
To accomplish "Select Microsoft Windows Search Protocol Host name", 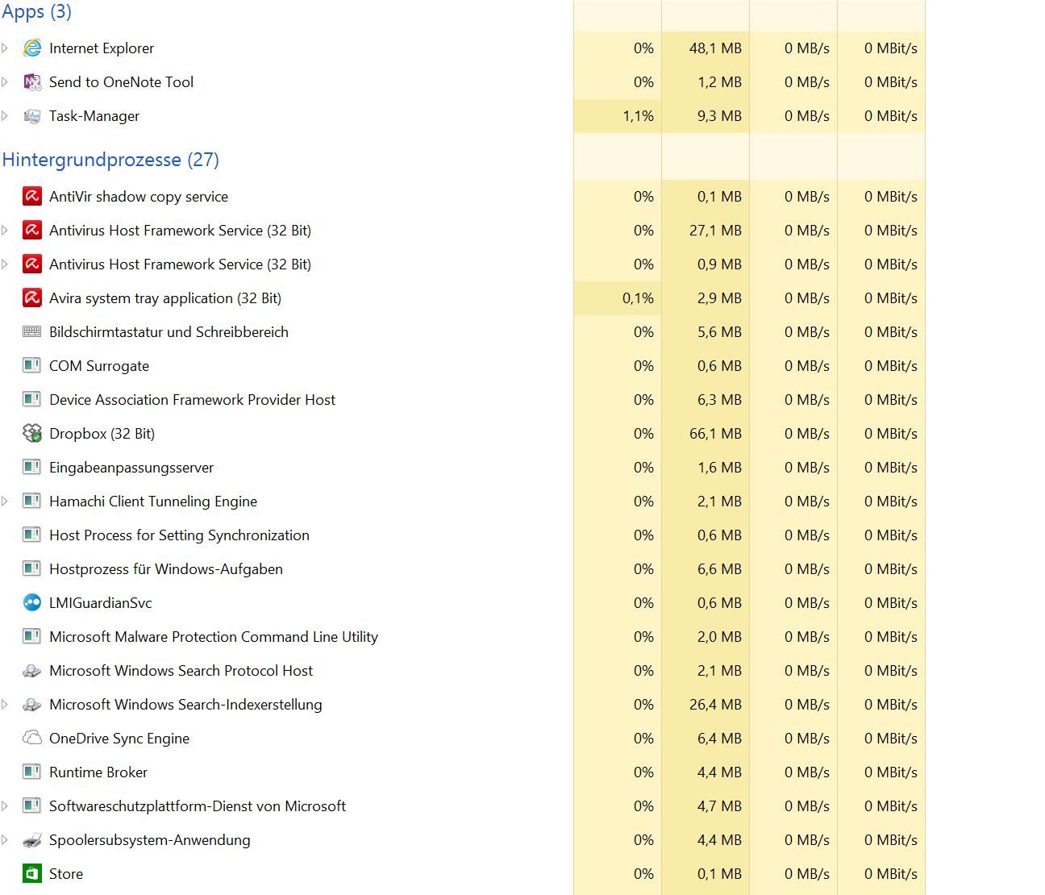I will coord(181,671).
